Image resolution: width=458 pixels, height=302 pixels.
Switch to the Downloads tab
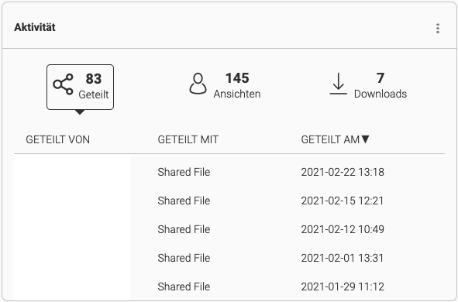368,85
